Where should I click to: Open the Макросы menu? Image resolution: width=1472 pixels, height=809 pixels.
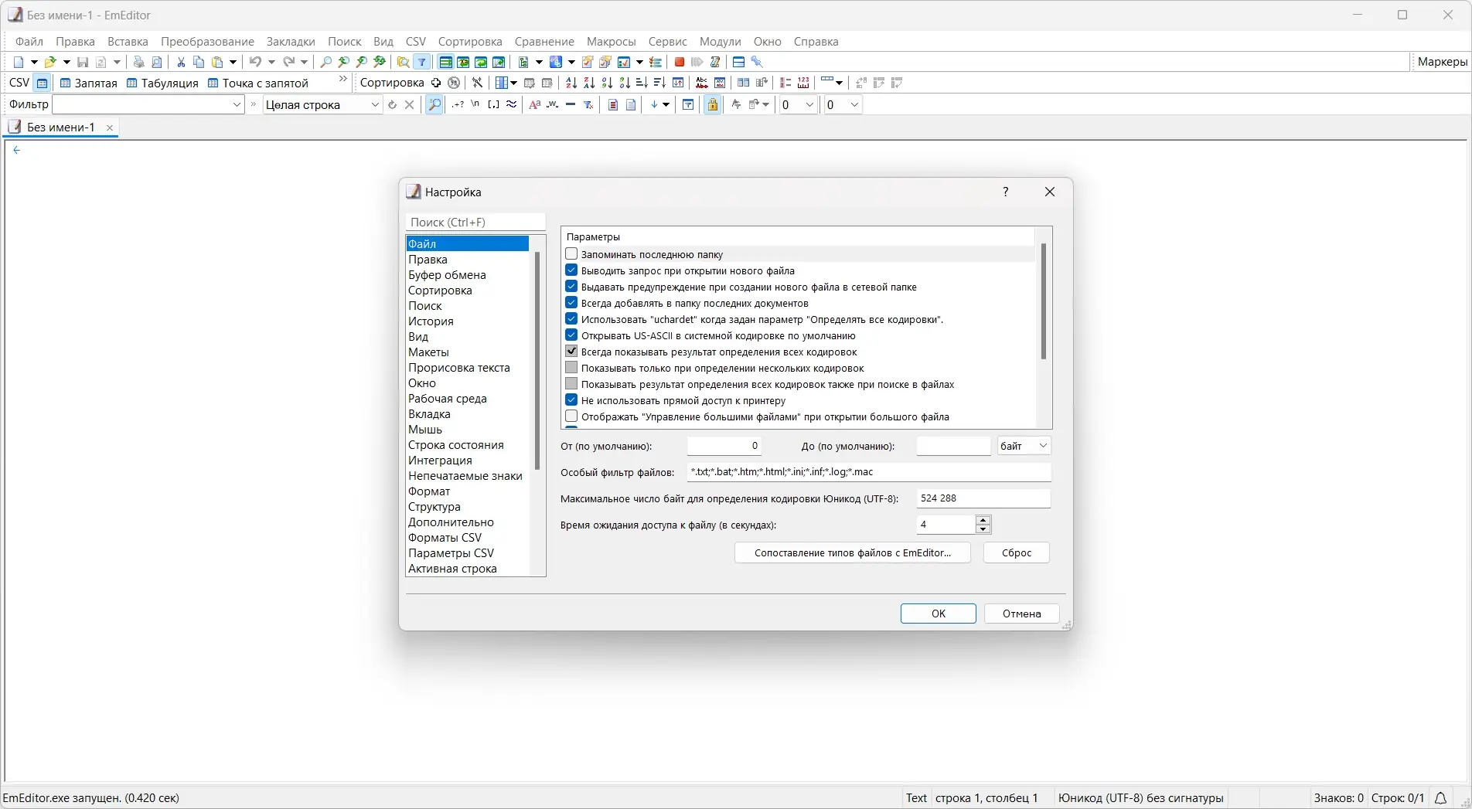click(611, 42)
